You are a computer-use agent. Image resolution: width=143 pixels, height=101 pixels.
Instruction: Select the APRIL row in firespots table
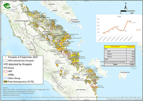[120, 54]
